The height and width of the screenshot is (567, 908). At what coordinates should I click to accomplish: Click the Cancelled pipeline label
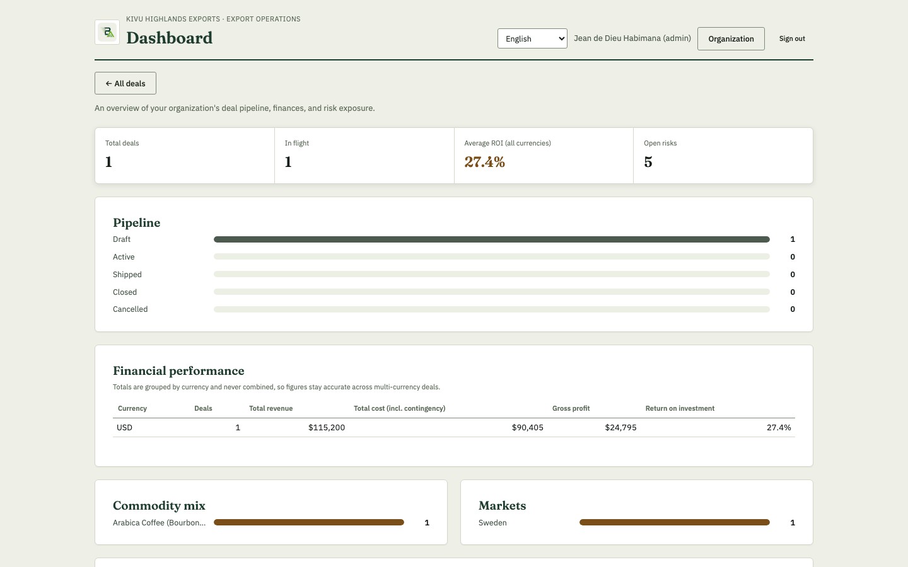[131, 309]
